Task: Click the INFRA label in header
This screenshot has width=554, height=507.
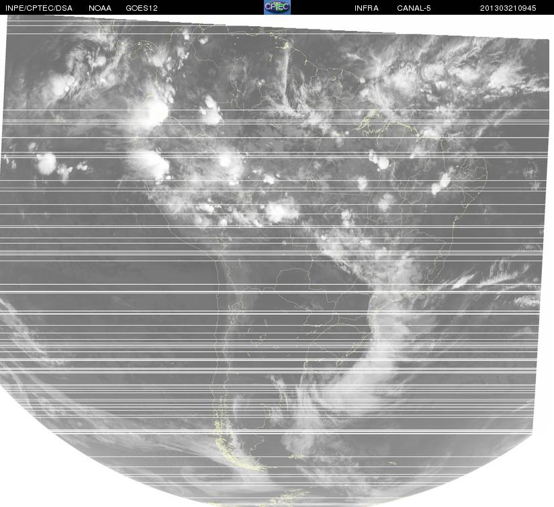Action: pyautogui.click(x=367, y=8)
